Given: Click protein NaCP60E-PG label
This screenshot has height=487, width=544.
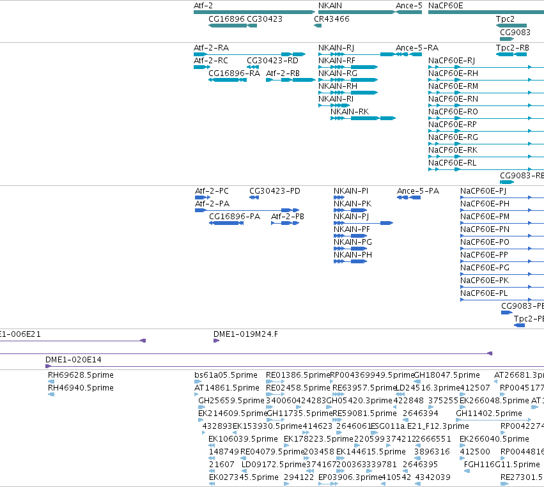Looking at the screenshot, I should pyautogui.click(x=485, y=268).
